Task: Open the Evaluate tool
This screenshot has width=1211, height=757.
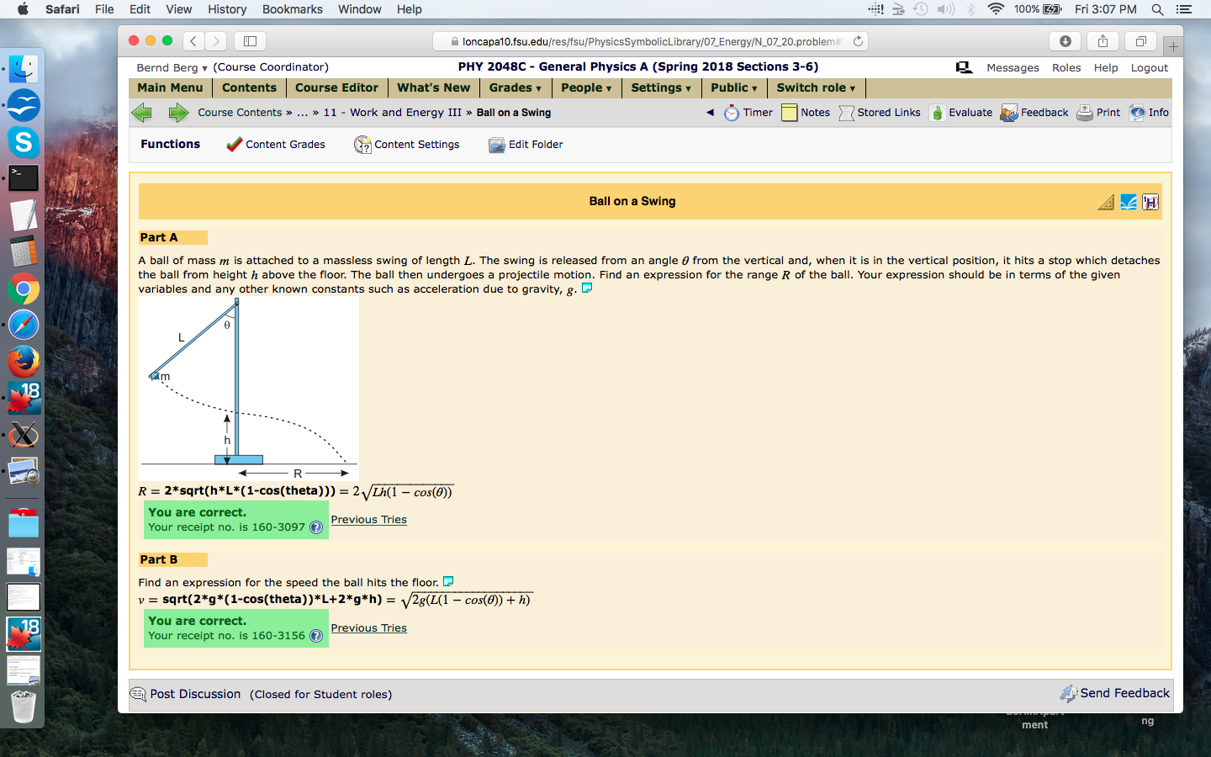Action: coord(961,113)
